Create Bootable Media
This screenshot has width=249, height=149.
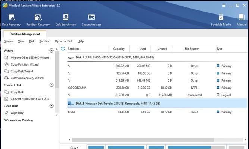pyautogui.click(x=221, y=20)
